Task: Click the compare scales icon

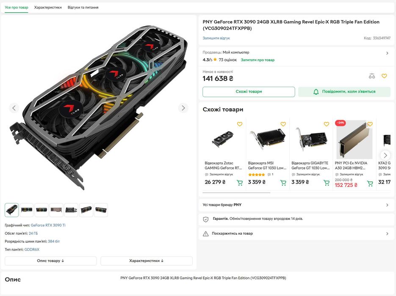Action: coord(372,76)
